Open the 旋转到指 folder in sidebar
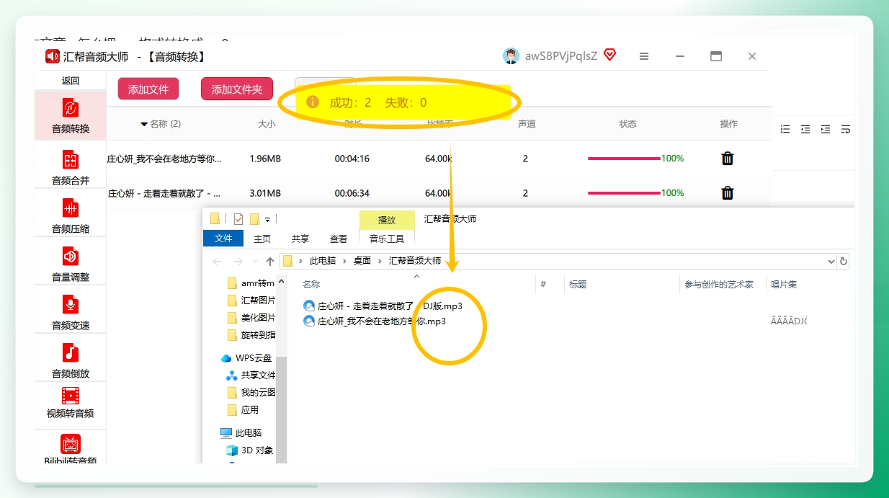Viewport: 889px width, 498px height. point(251,335)
